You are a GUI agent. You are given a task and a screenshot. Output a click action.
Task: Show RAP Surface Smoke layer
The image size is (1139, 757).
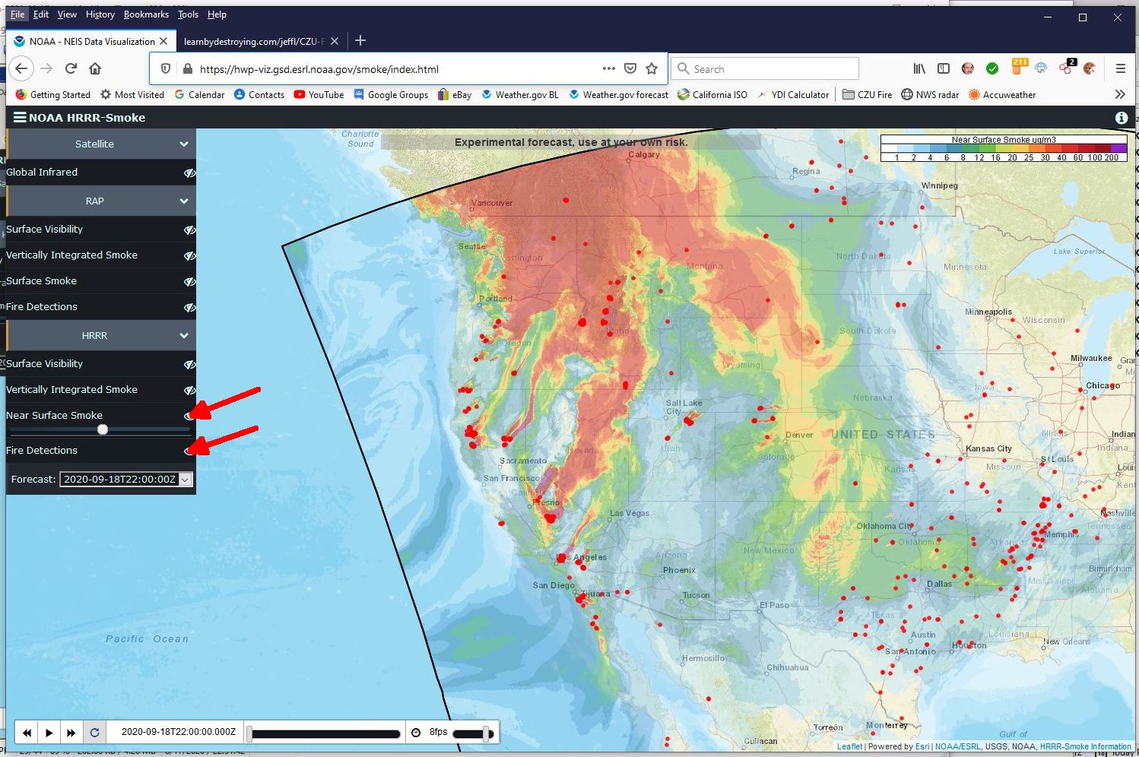coord(189,281)
